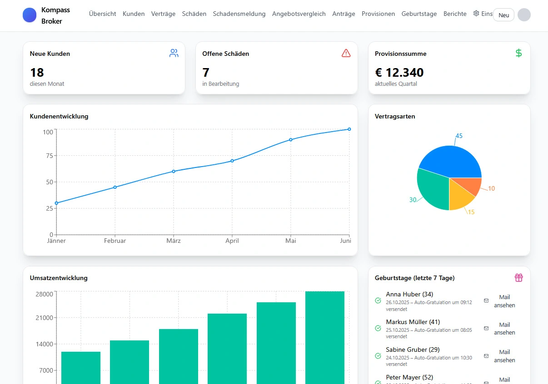Open the Schadensmeldung page
This screenshot has width=548, height=384.
click(x=239, y=14)
